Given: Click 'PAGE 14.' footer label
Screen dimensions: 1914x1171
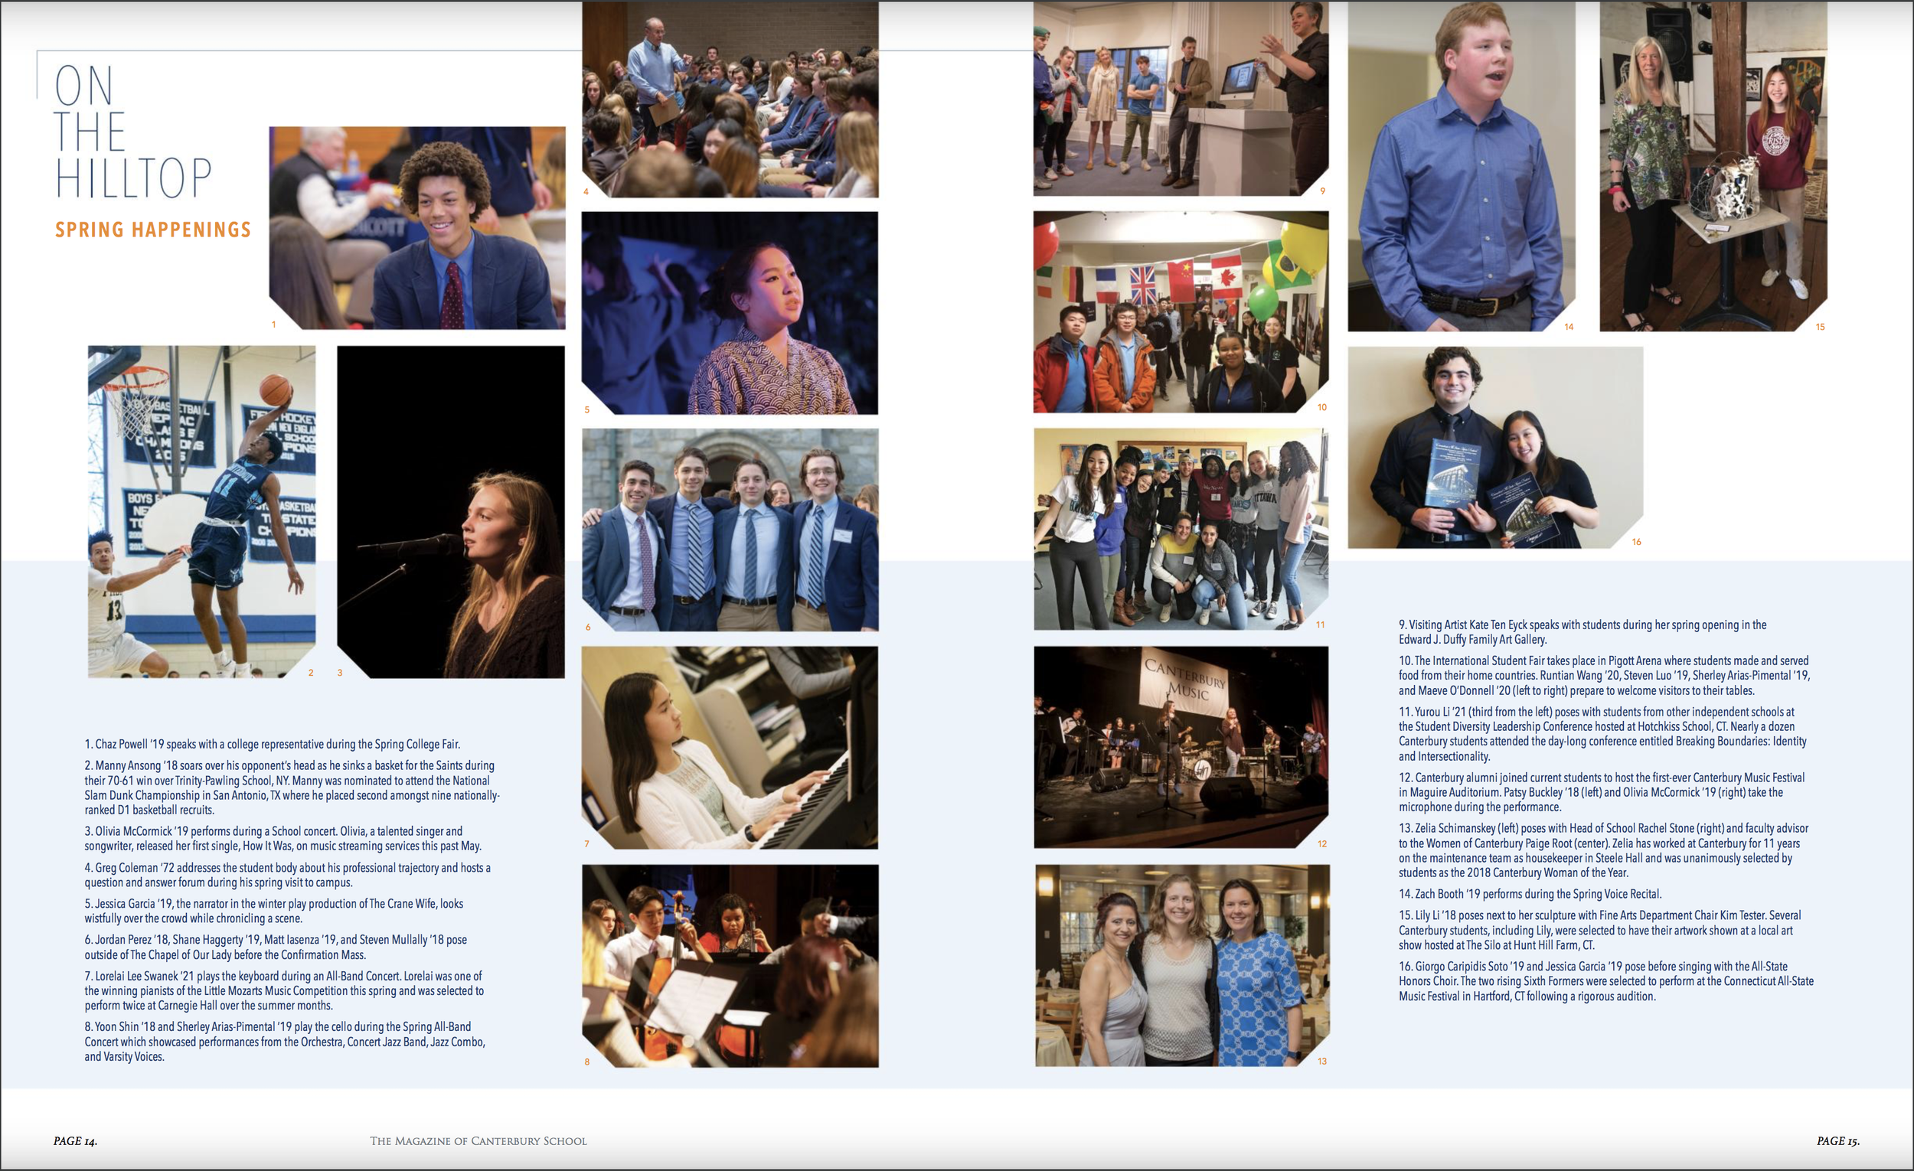Looking at the screenshot, I should coord(75,1140).
